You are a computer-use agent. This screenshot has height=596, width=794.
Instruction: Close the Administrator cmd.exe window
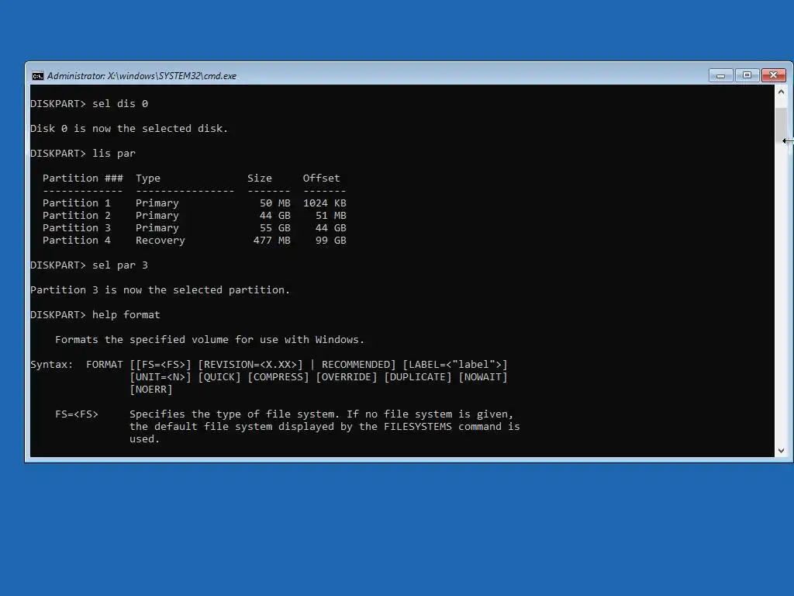pyautogui.click(x=773, y=75)
